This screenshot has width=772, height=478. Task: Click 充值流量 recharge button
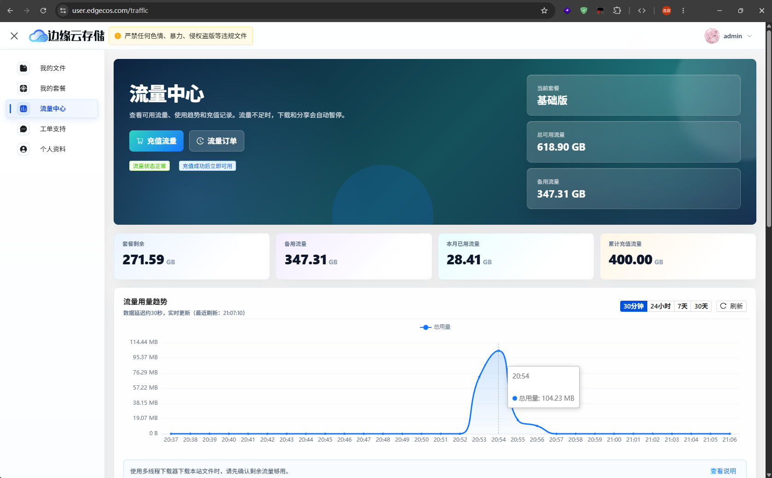(x=156, y=141)
